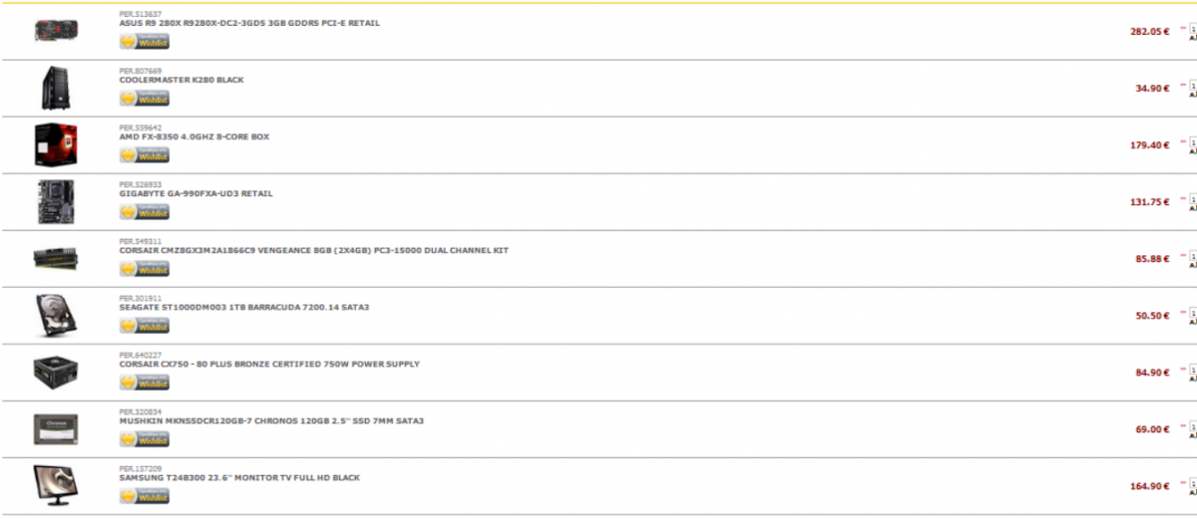Add Mushkin Chronos SSD to wishlist

pyautogui.click(x=145, y=439)
